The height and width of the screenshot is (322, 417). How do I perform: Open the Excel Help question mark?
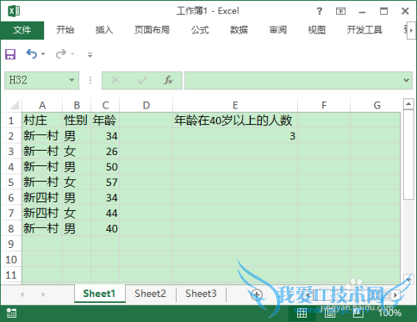319,11
